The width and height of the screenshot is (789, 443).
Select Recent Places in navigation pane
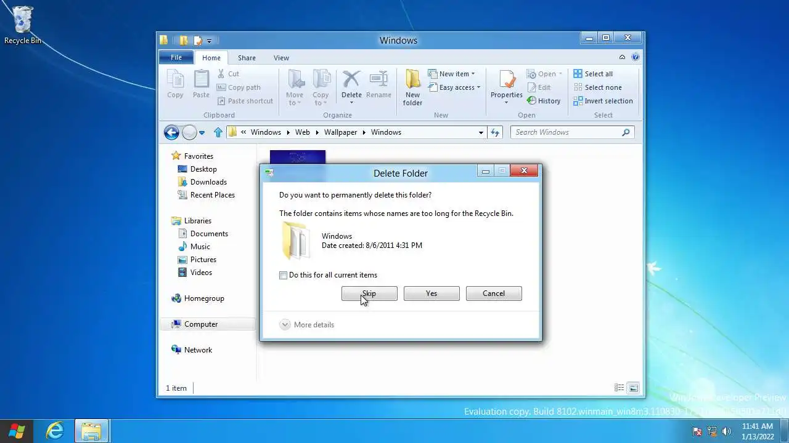pyautogui.click(x=206, y=195)
